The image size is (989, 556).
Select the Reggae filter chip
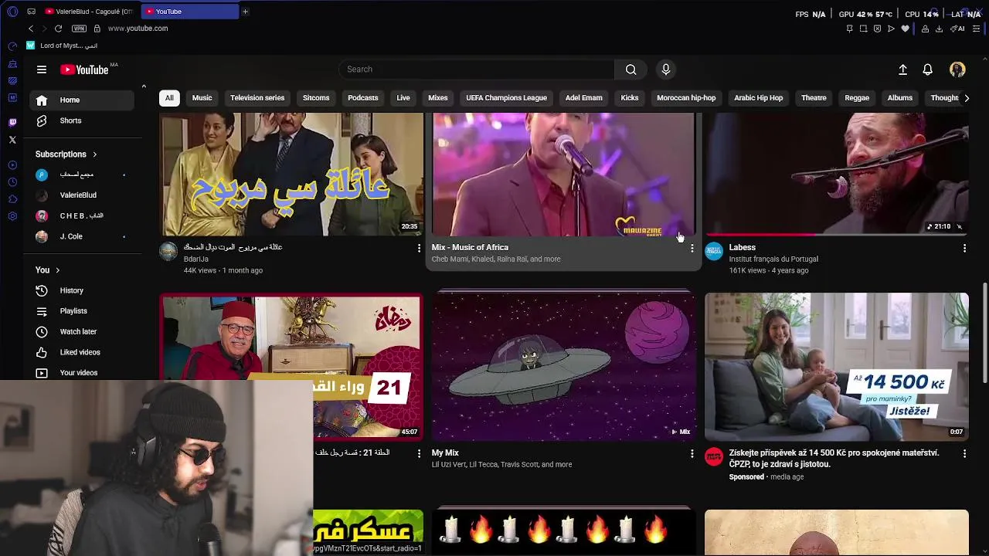tap(857, 98)
